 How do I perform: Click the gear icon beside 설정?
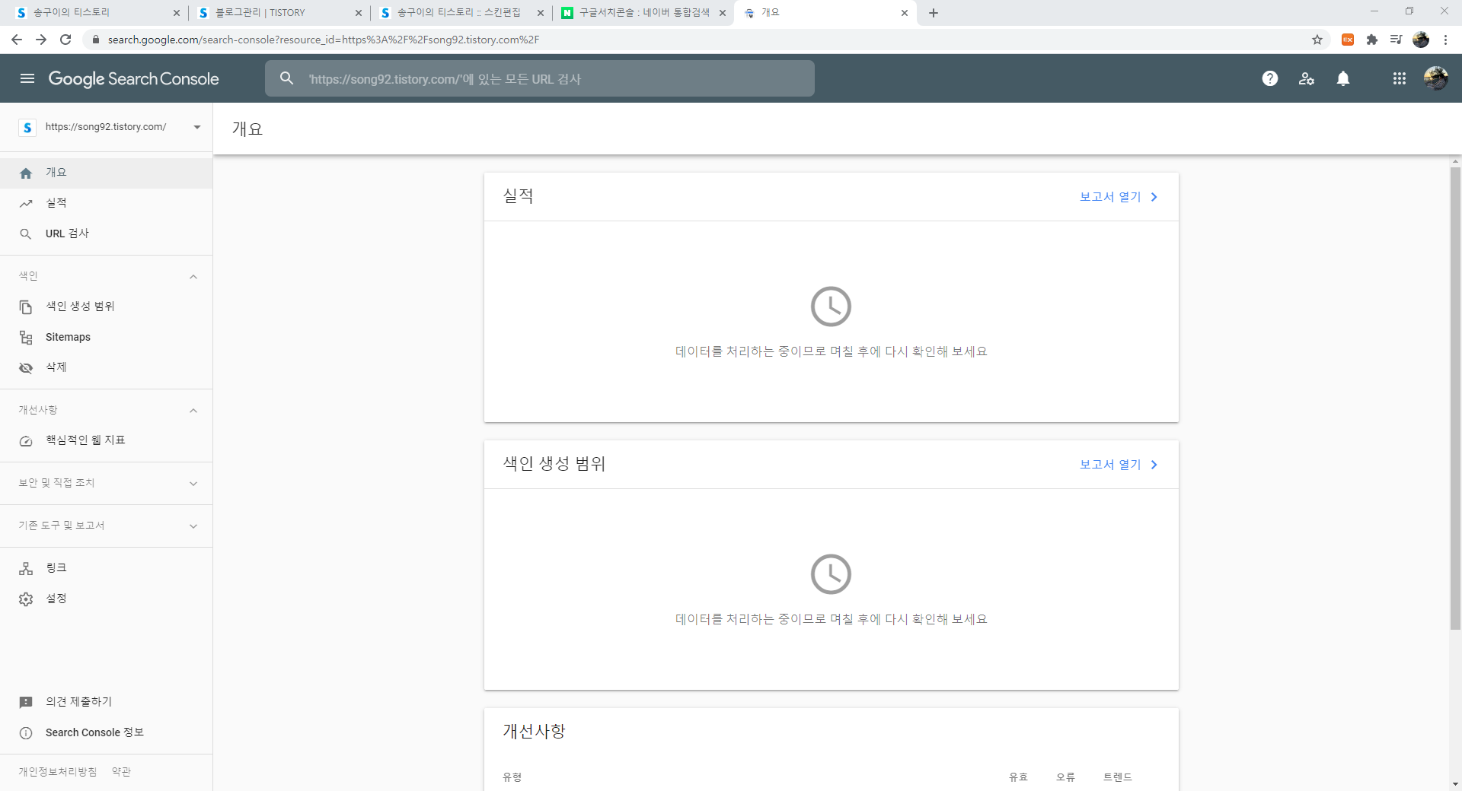coord(26,599)
